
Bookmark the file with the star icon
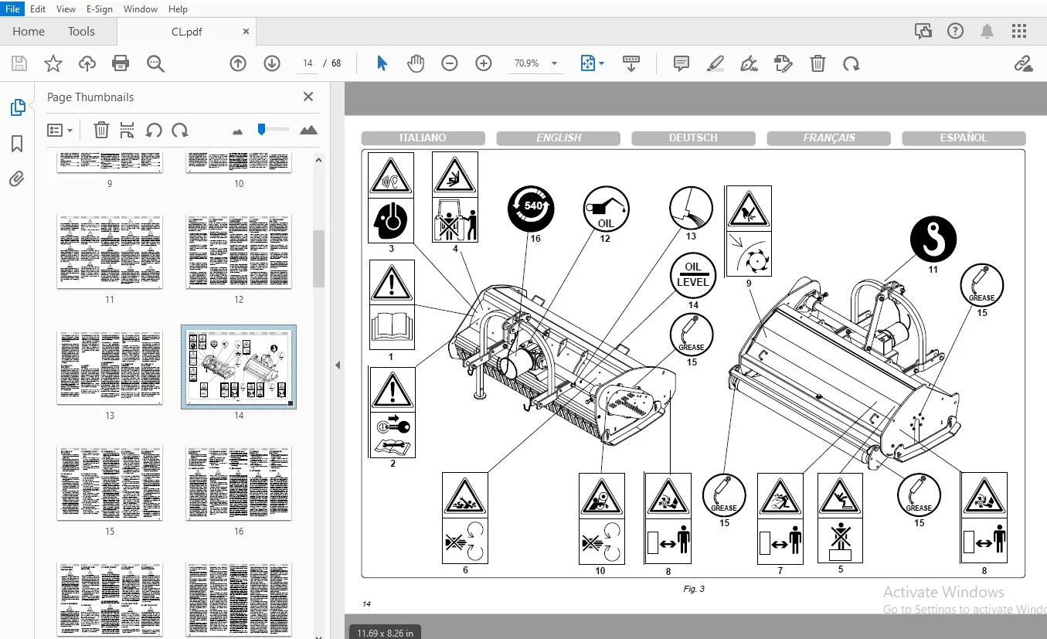[x=53, y=63]
